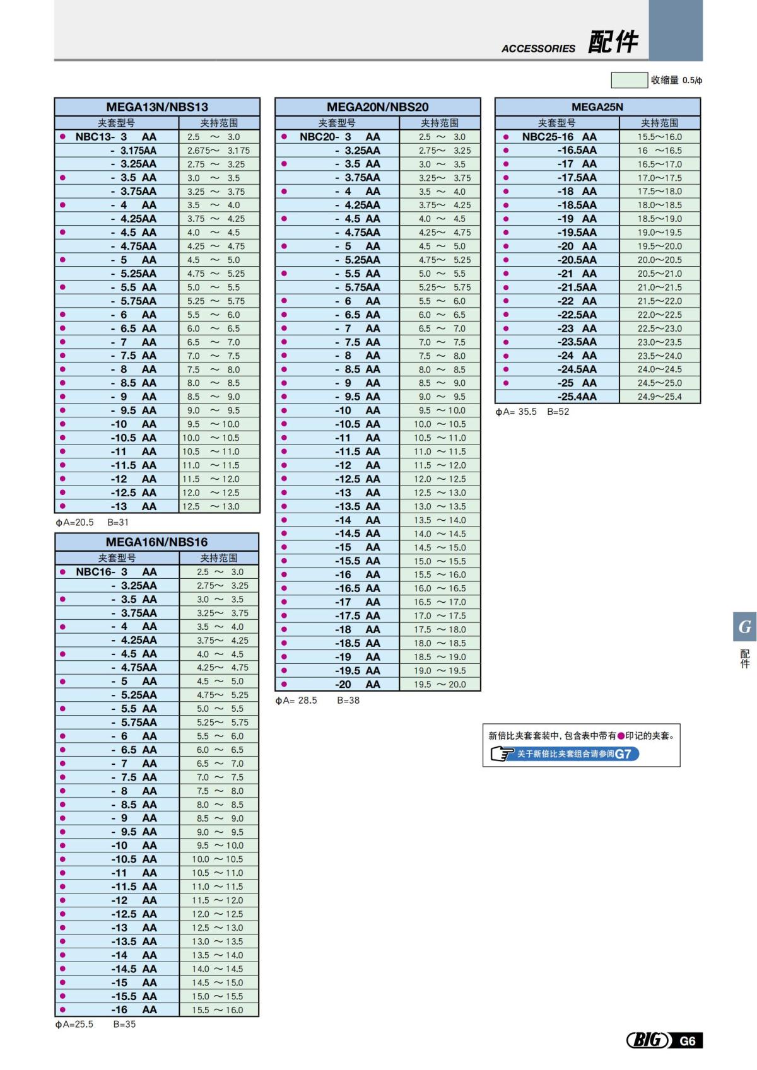The image size is (757, 1070).
Task: Click the 17.0~17.5 range in MEGA25N table
Action: point(660,178)
